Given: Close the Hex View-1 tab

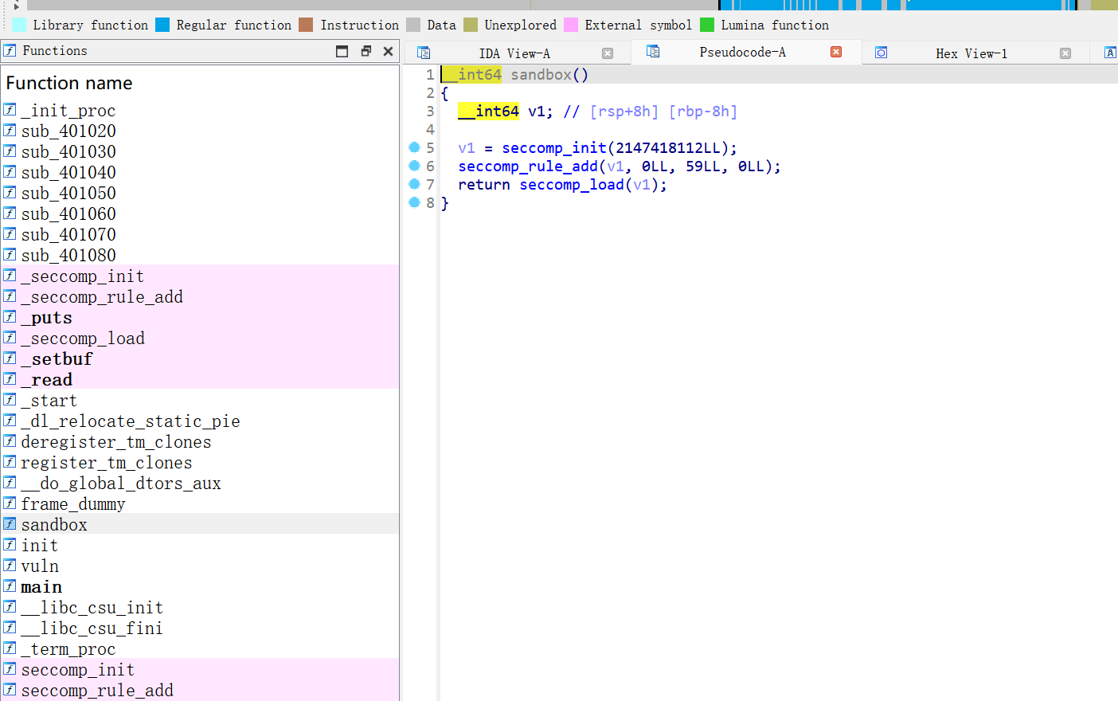Looking at the screenshot, I should coord(1065,53).
